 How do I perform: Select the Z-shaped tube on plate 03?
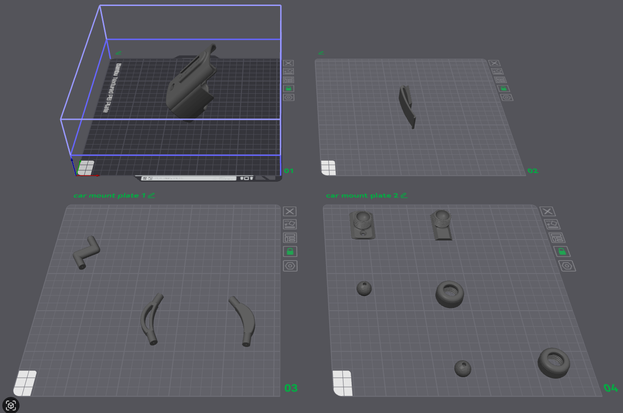point(86,252)
